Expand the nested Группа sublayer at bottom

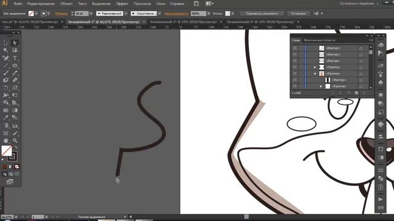tap(321, 86)
